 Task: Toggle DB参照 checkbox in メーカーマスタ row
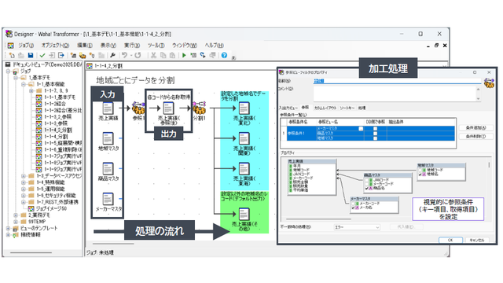click(x=375, y=128)
